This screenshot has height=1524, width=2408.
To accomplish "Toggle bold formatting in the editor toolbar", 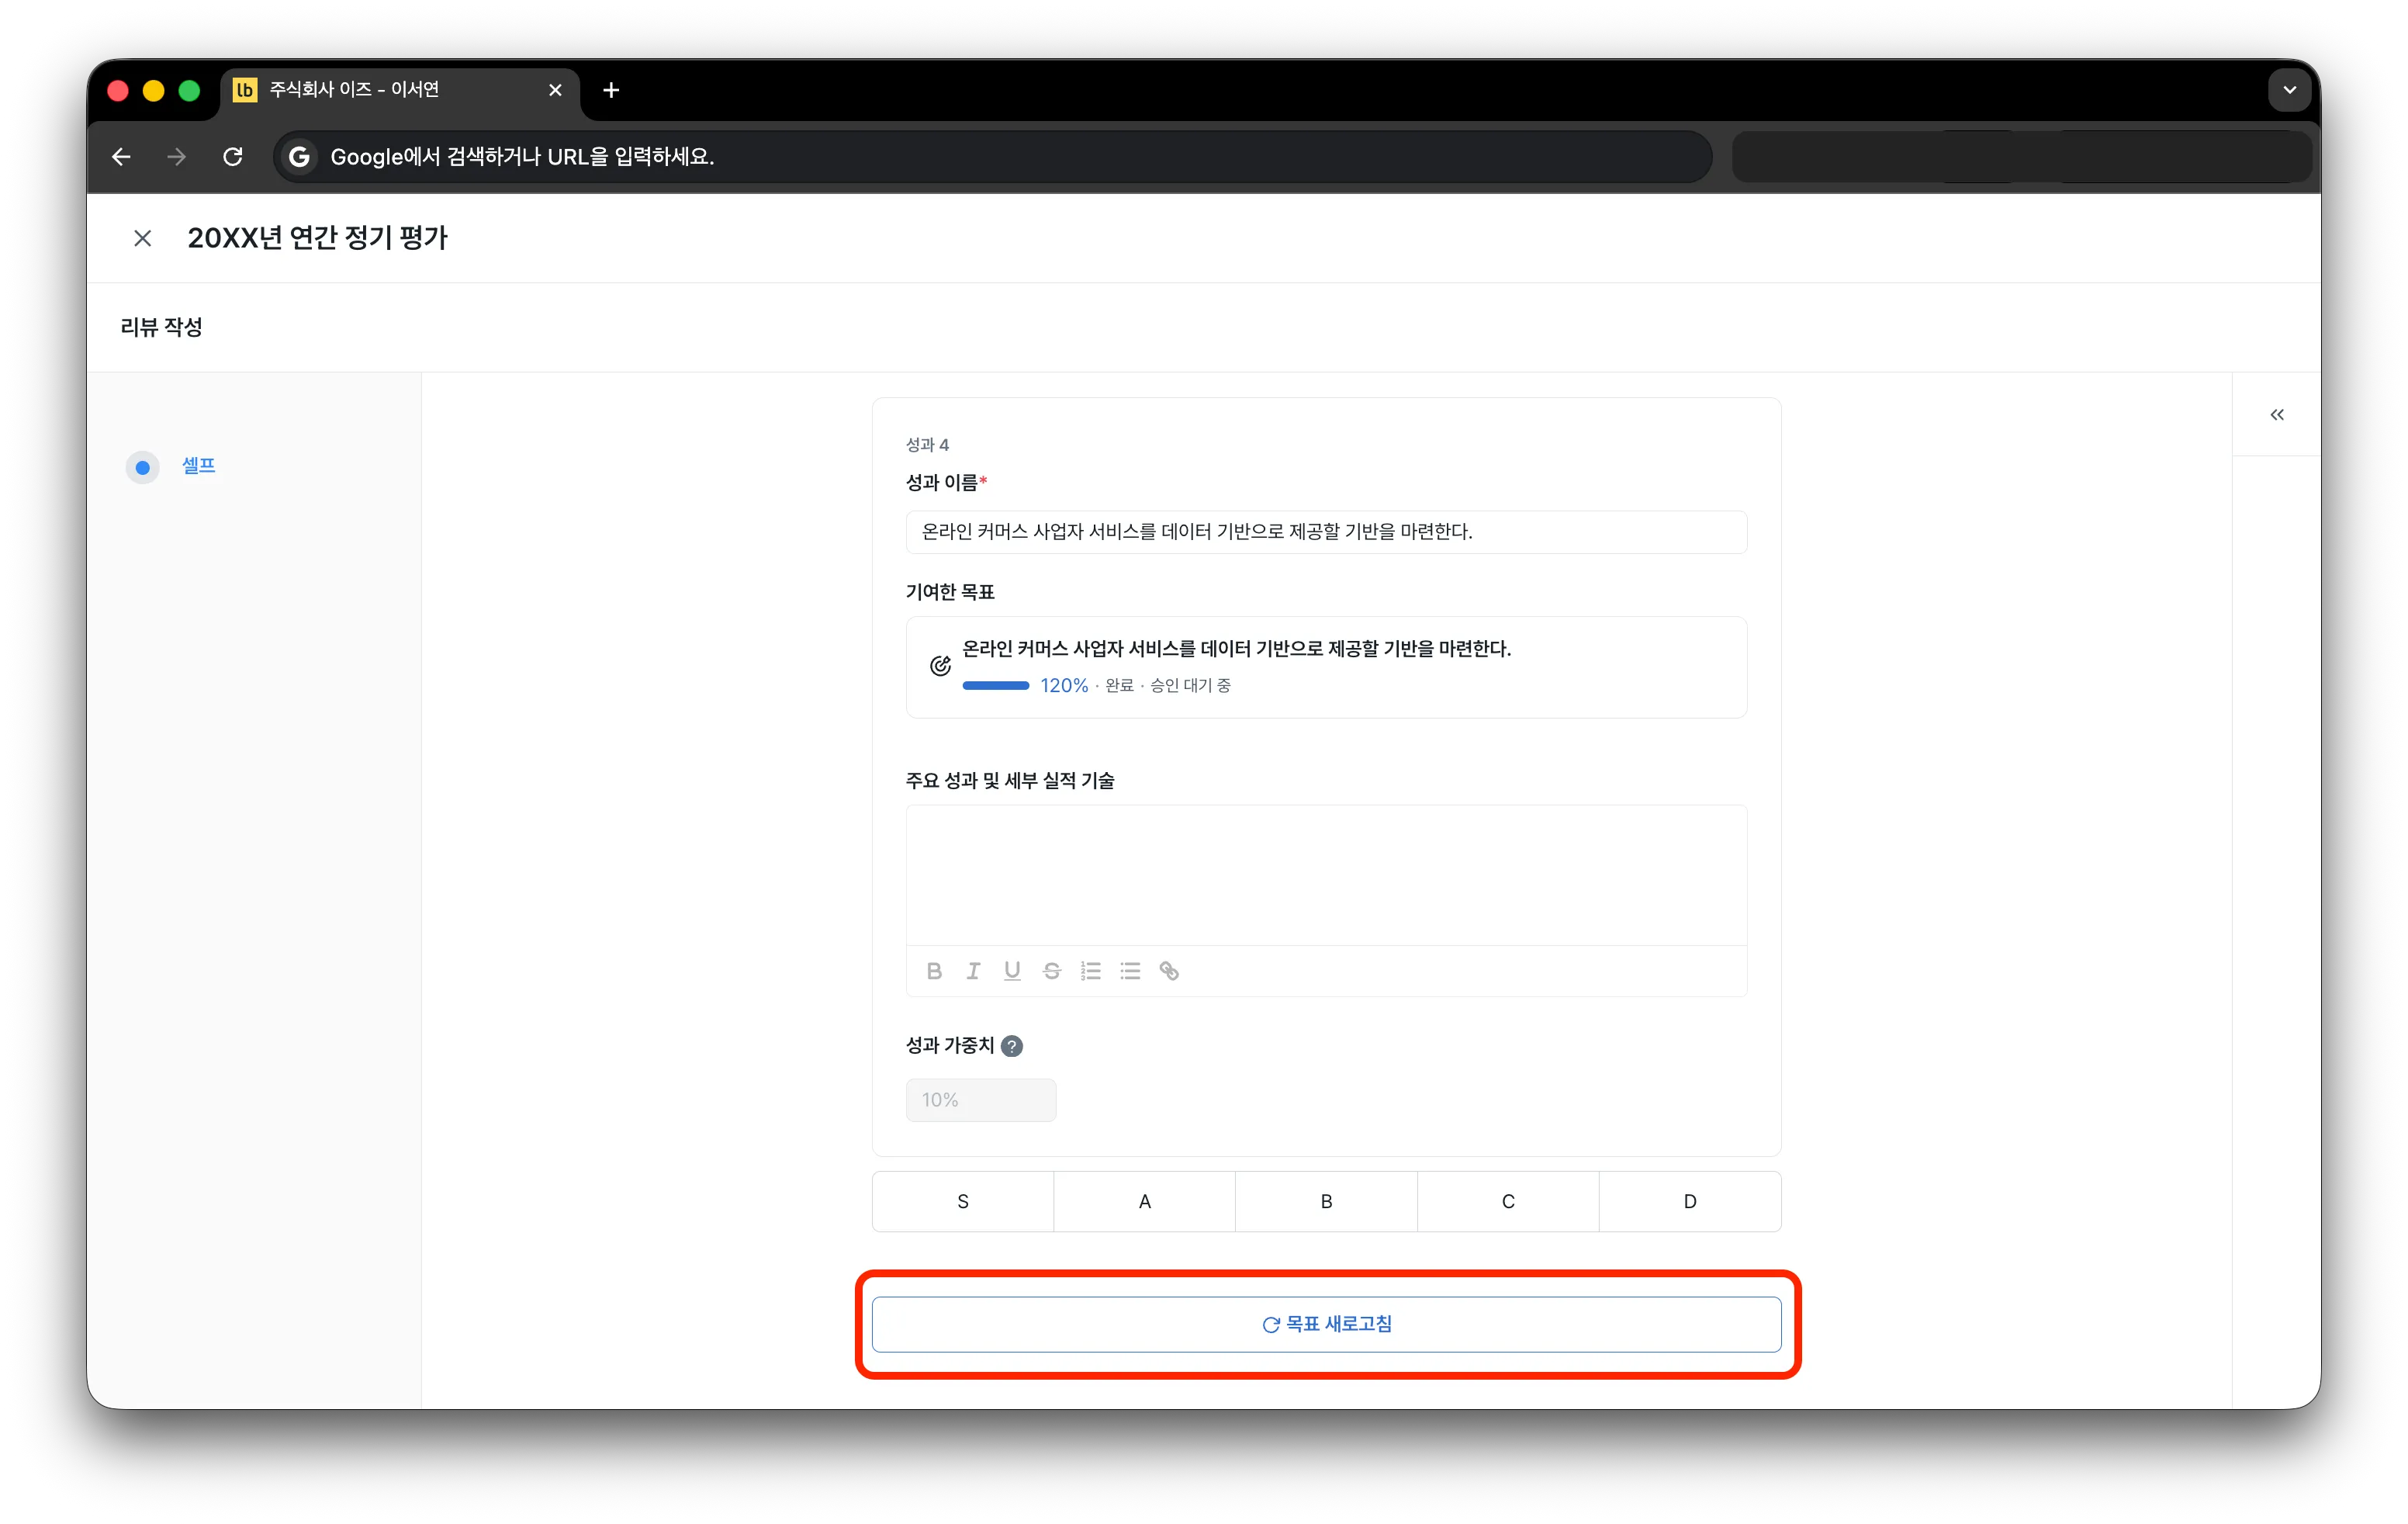I will [x=934, y=971].
